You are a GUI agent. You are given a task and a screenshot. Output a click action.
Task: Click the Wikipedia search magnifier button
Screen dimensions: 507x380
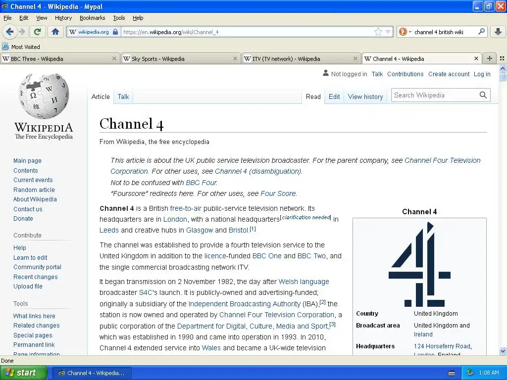click(483, 95)
